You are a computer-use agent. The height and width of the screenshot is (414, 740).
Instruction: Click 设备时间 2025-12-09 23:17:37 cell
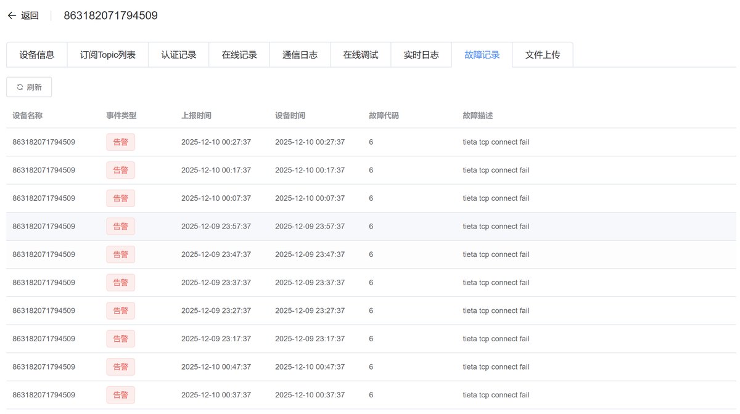[310, 339]
